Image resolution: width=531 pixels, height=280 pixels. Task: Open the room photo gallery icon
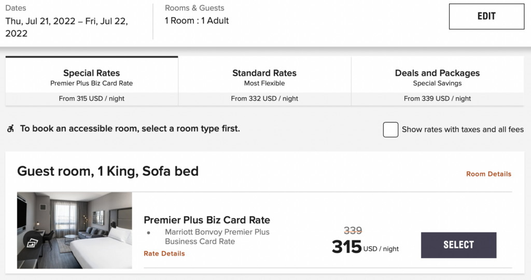tap(32, 243)
